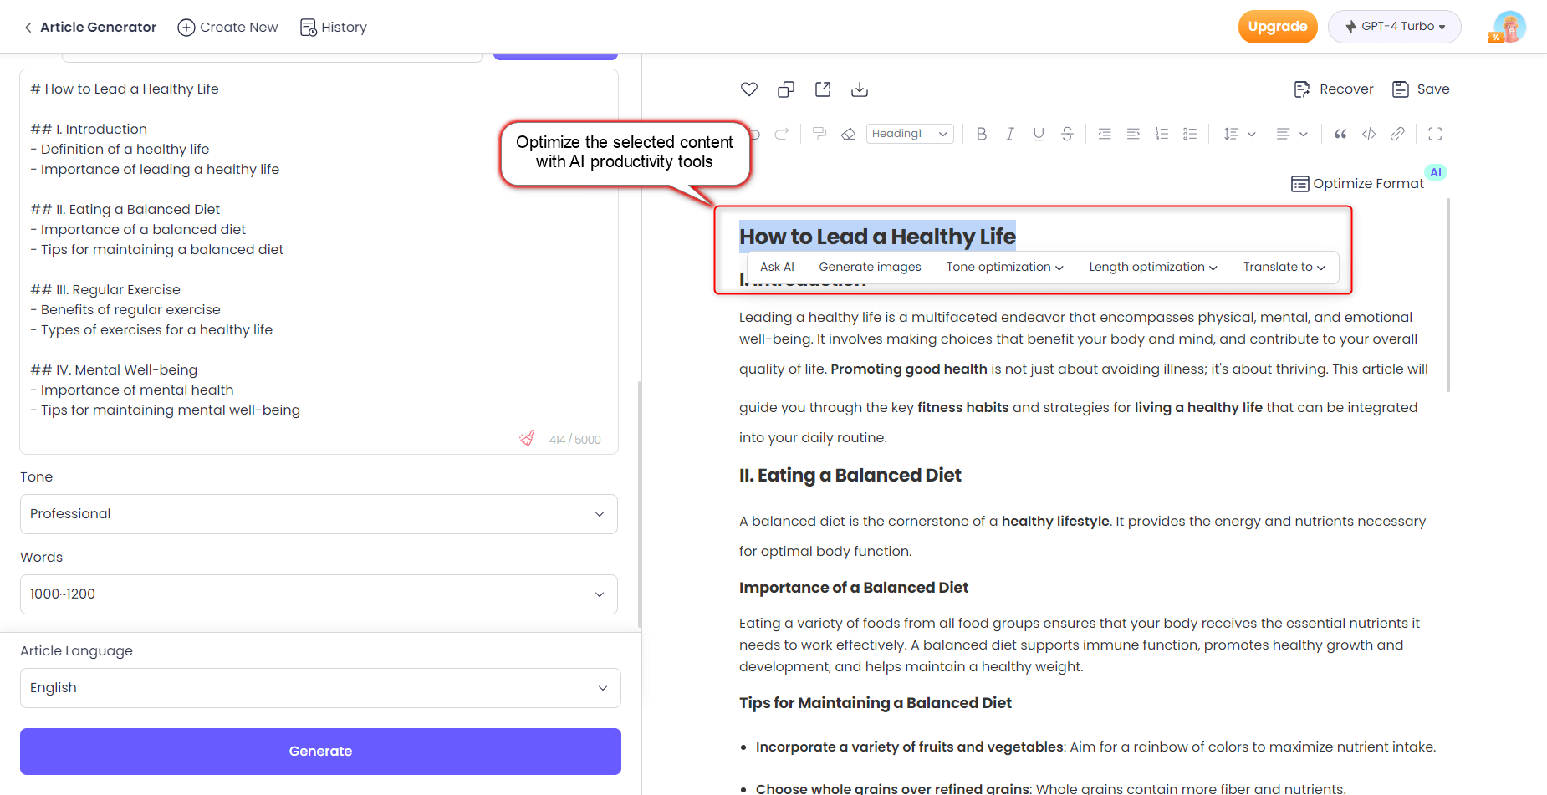
Task: Click Optimize Format
Action: click(1357, 184)
